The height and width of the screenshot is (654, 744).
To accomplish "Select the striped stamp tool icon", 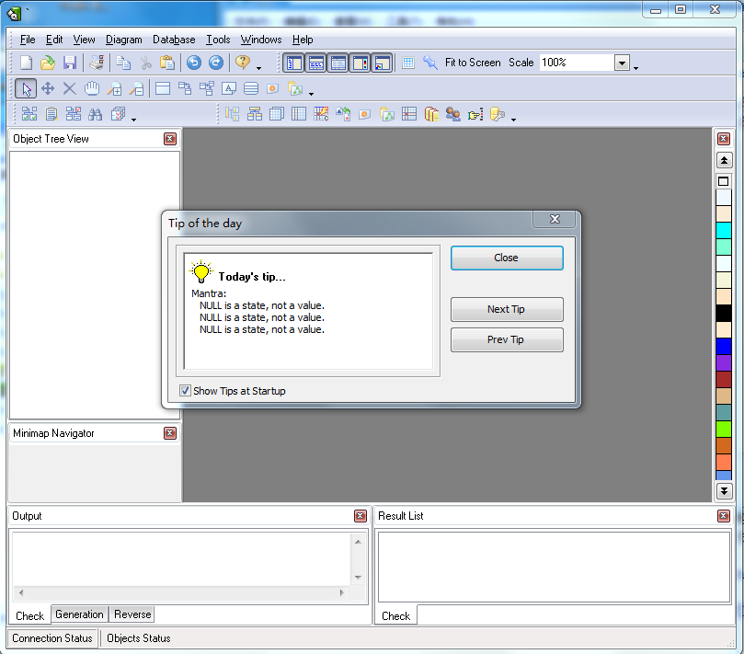I will click(x=251, y=88).
